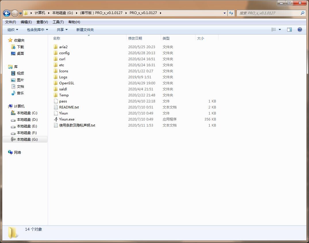This screenshot has width=309, height=243.
Task: Select the Yixun.exe application file
Action: [67, 119]
